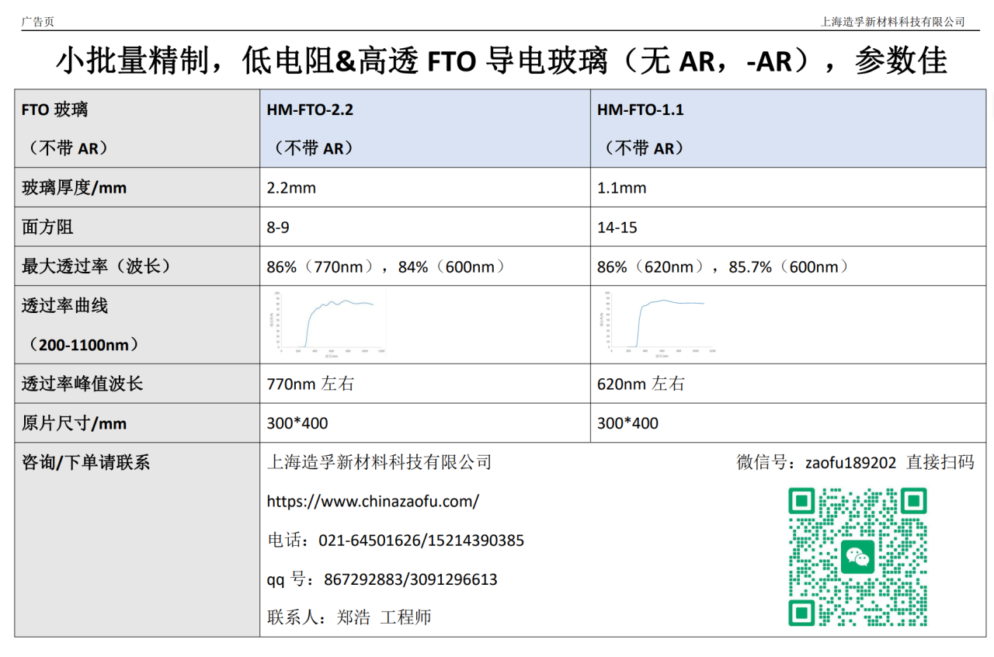The height and width of the screenshot is (657, 994).
Task: Click the phone number 021-64501626/15214390385
Action: tap(421, 541)
